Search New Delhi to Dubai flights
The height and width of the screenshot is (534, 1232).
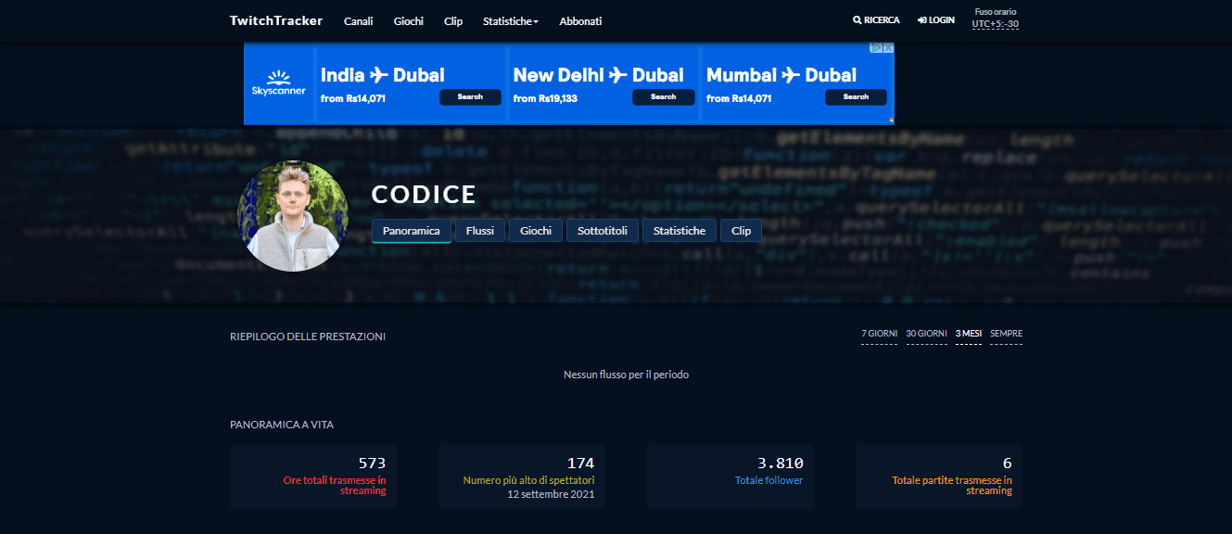(x=663, y=97)
